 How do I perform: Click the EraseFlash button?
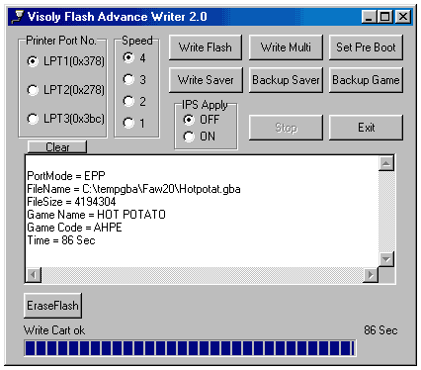52,306
